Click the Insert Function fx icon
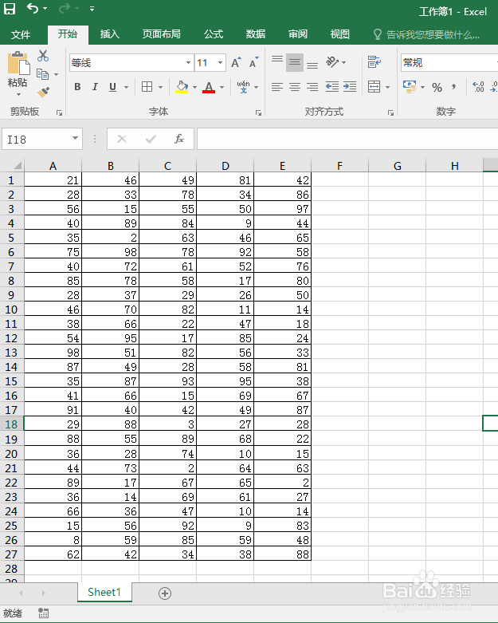Screen dimensions: 498x623 179,139
